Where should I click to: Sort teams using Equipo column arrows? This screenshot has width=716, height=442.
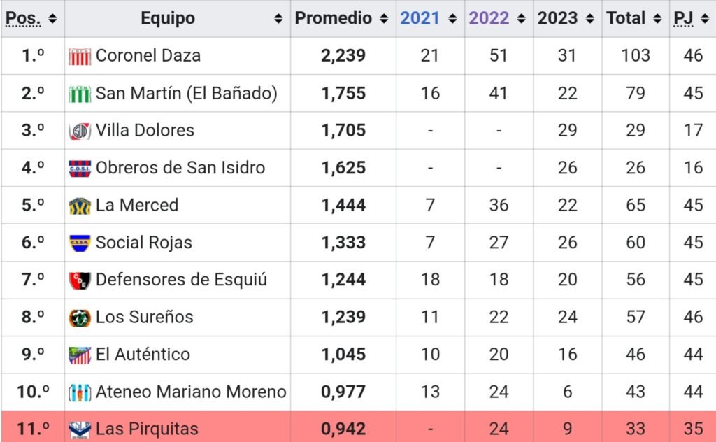[x=278, y=19]
